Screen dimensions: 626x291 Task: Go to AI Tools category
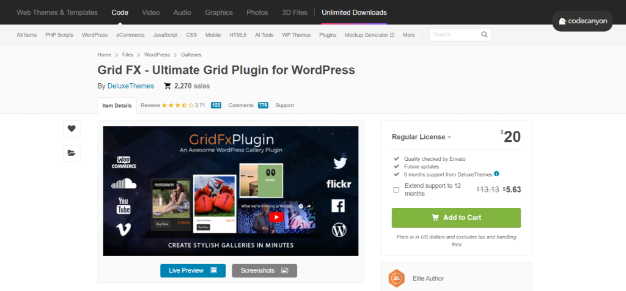264,35
